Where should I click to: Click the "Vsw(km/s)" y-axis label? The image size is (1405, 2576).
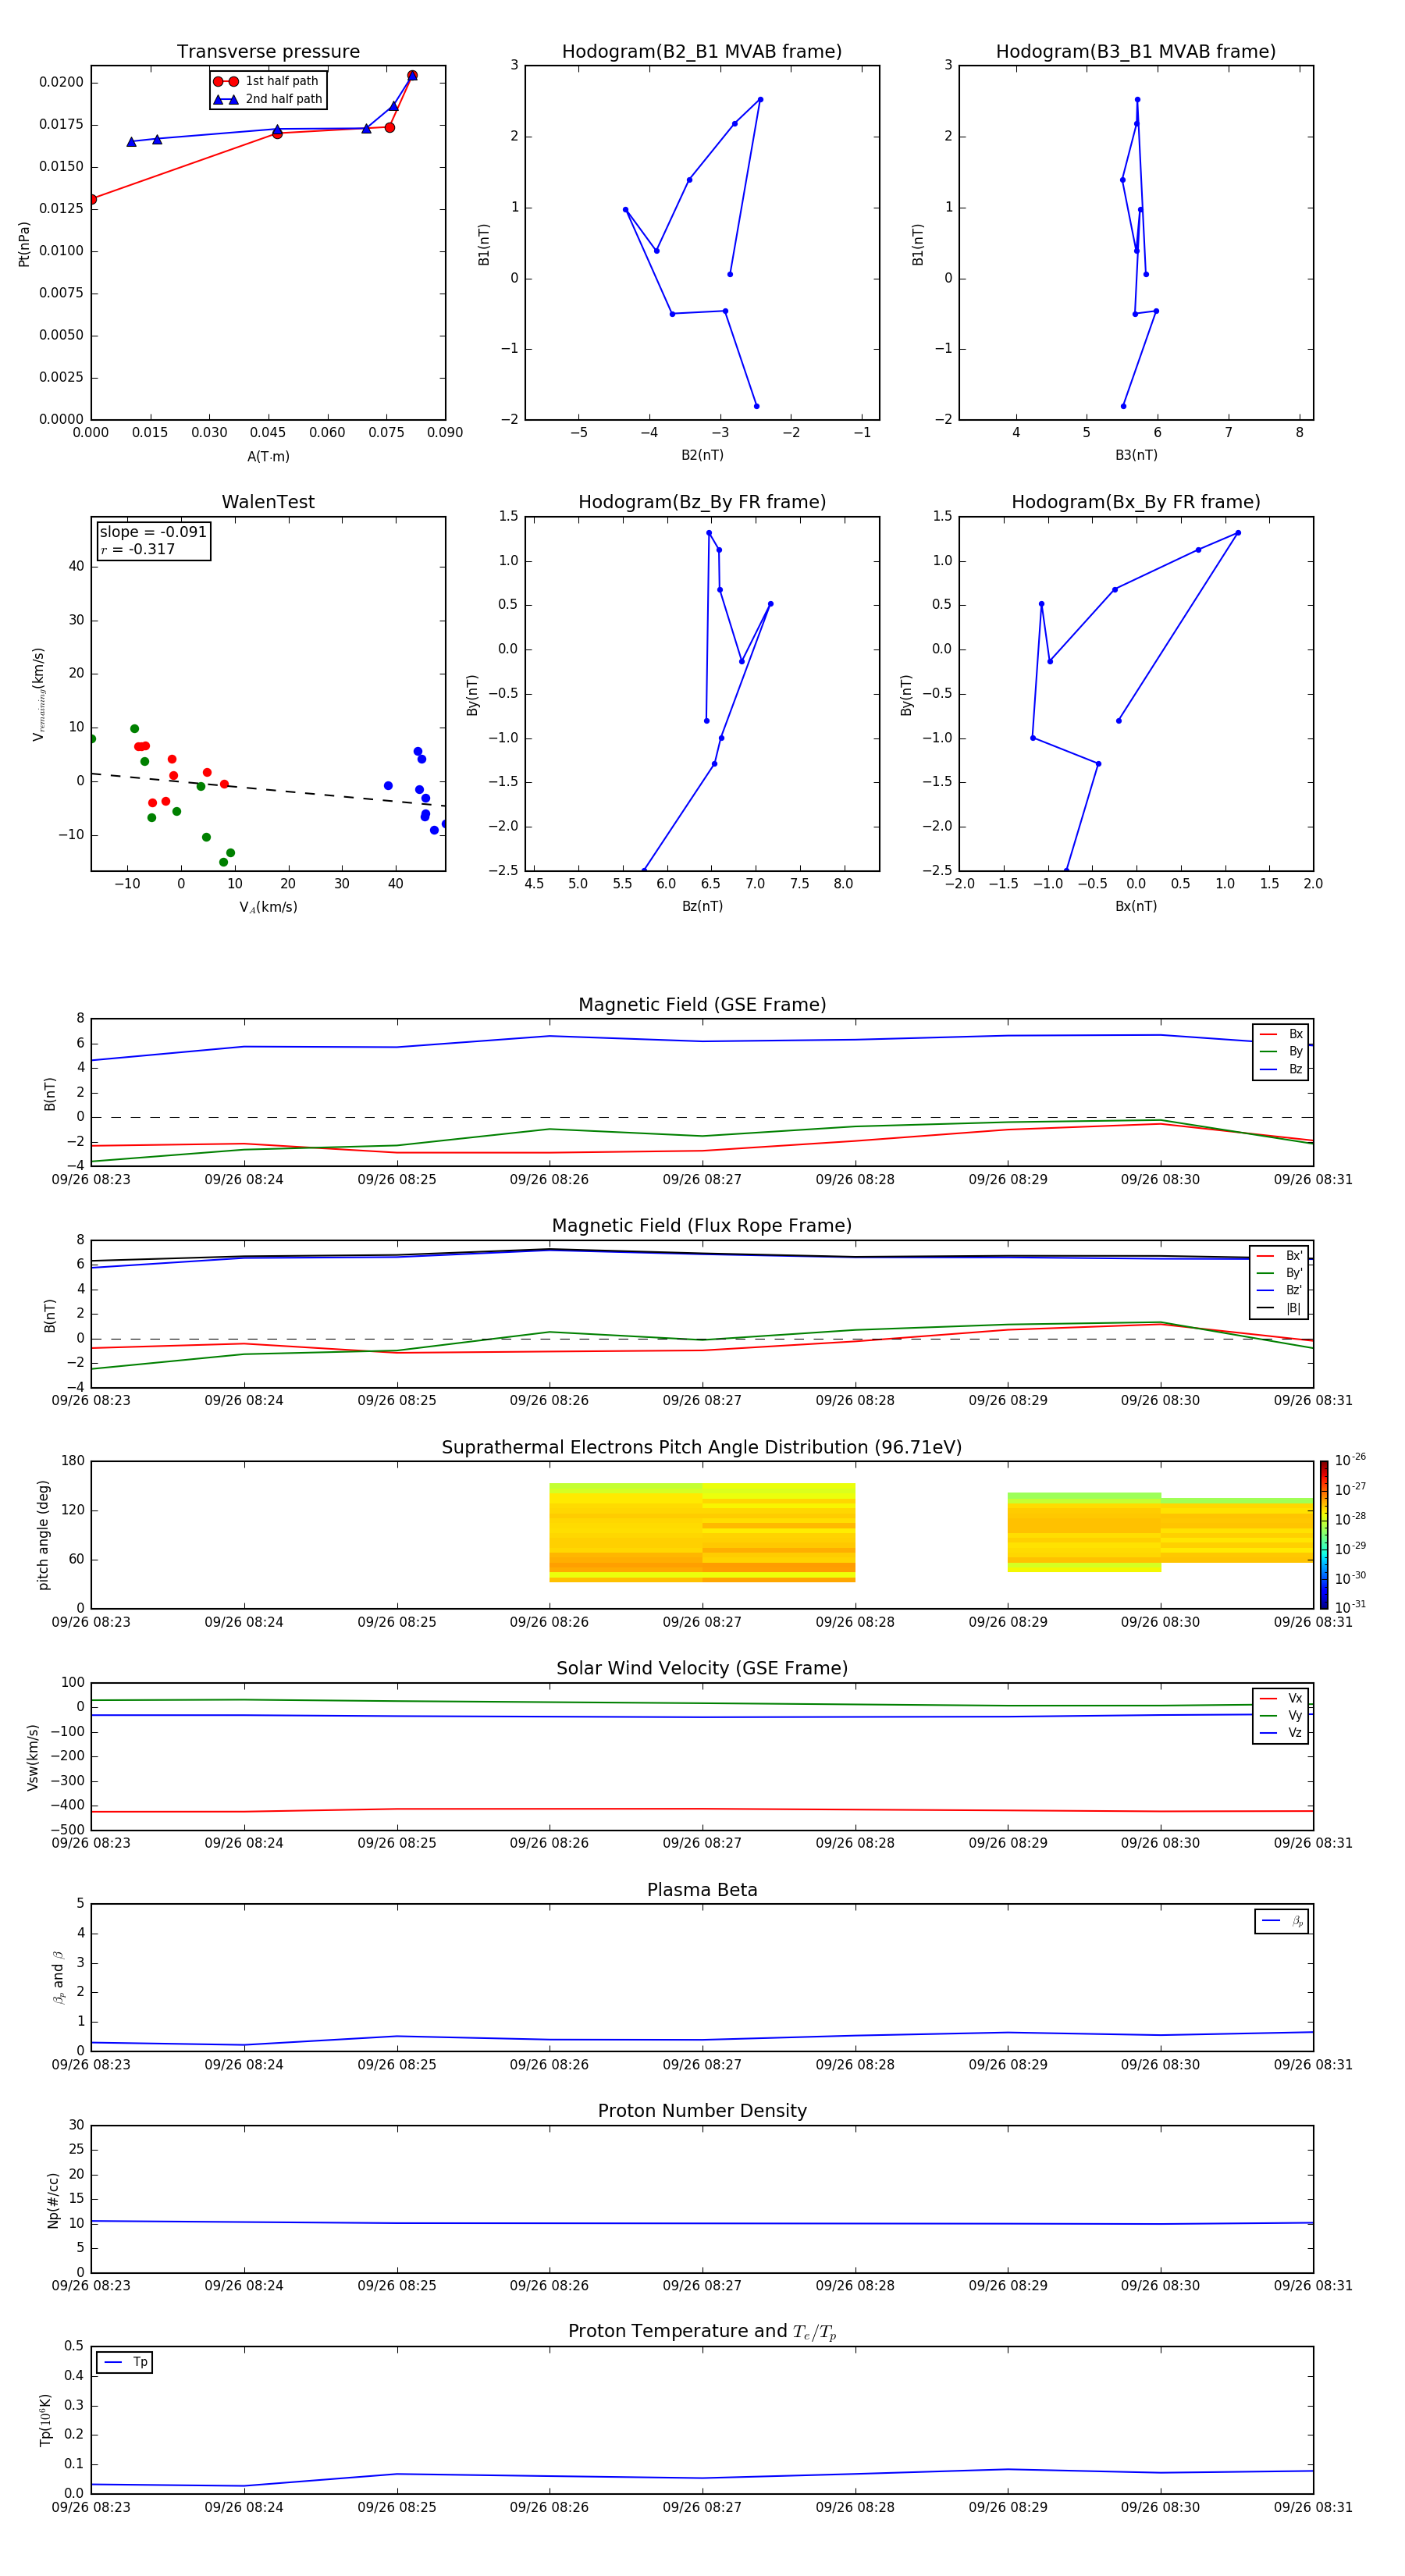tap(33, 1757)
